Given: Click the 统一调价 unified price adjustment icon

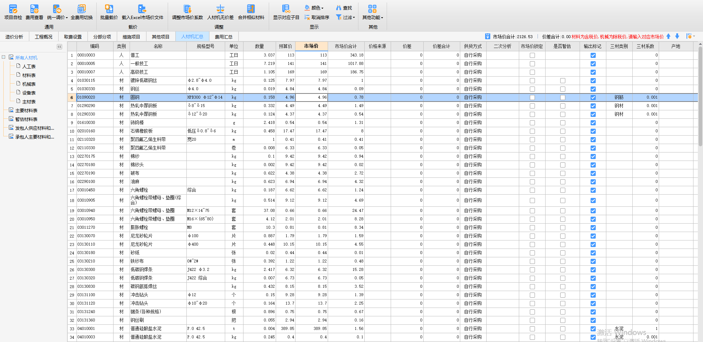Looking at the screenshot, I should pos(57,9).
